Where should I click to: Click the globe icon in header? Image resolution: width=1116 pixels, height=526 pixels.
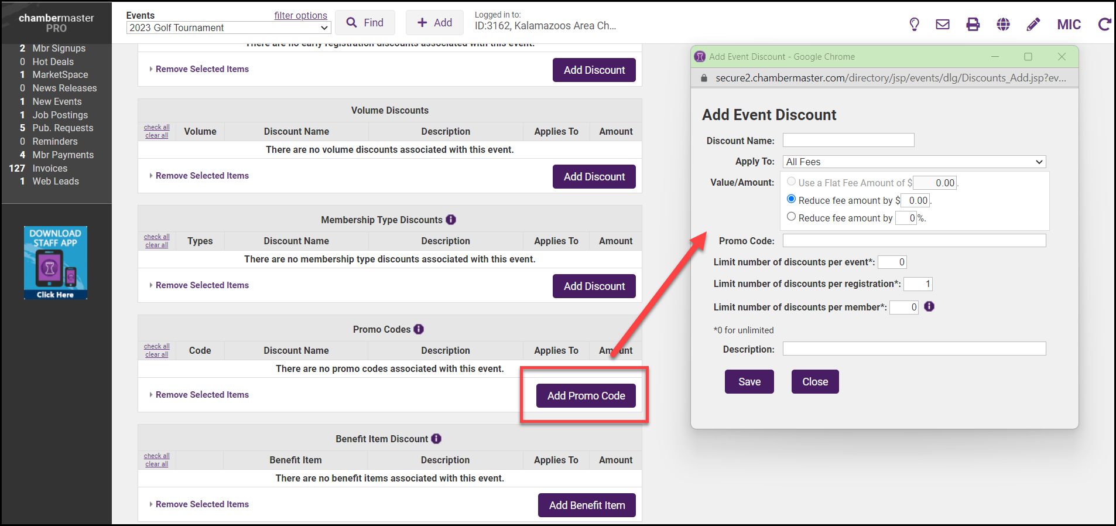pos(1003,24)
